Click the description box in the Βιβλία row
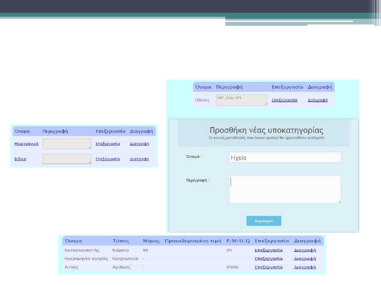The image size is (381, 285). (x=67, y=159)
